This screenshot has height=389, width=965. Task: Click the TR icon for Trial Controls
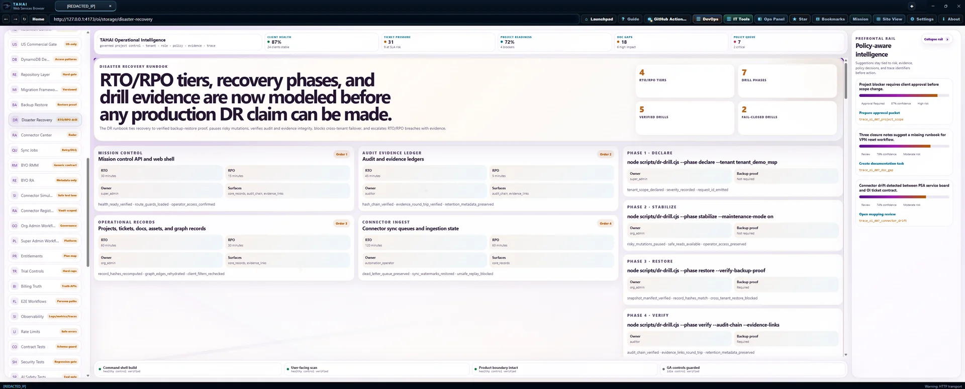15,271
